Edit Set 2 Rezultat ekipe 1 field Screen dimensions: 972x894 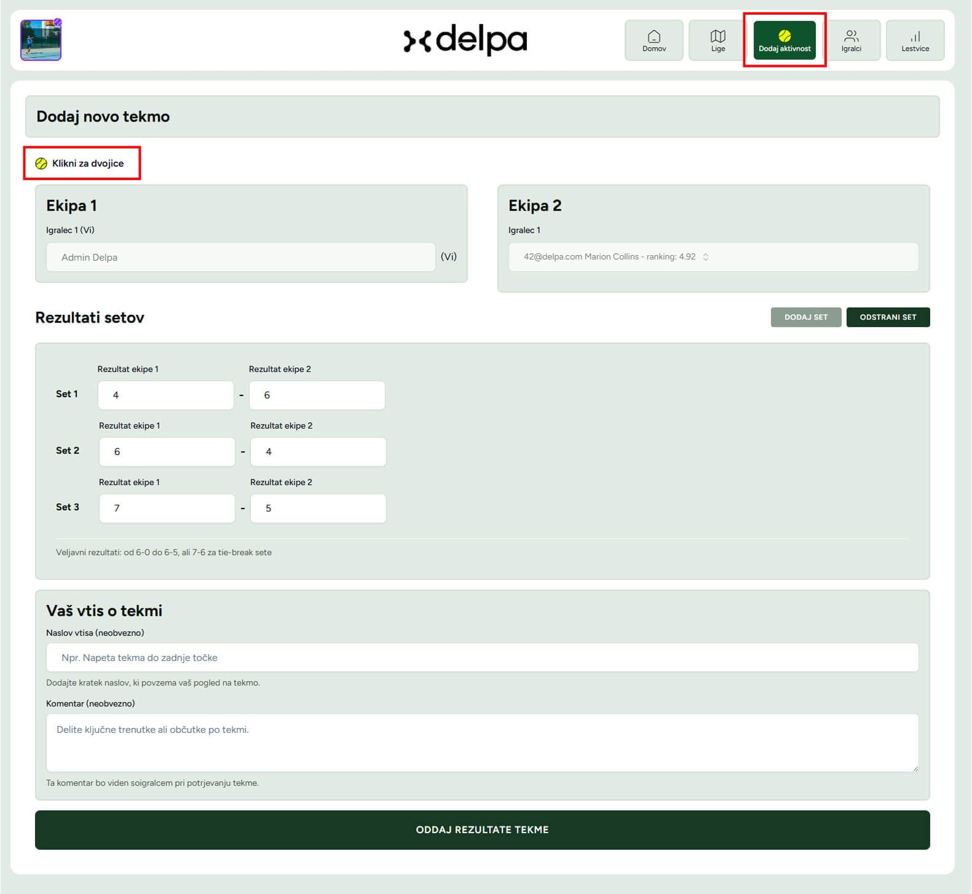[x=167, y=452]
